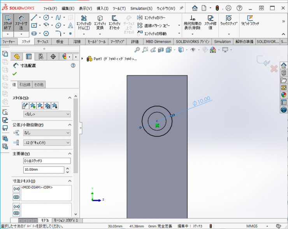Click the Appearances color ball in task pane
Screen dimensions: 288x229
[283, 94]
